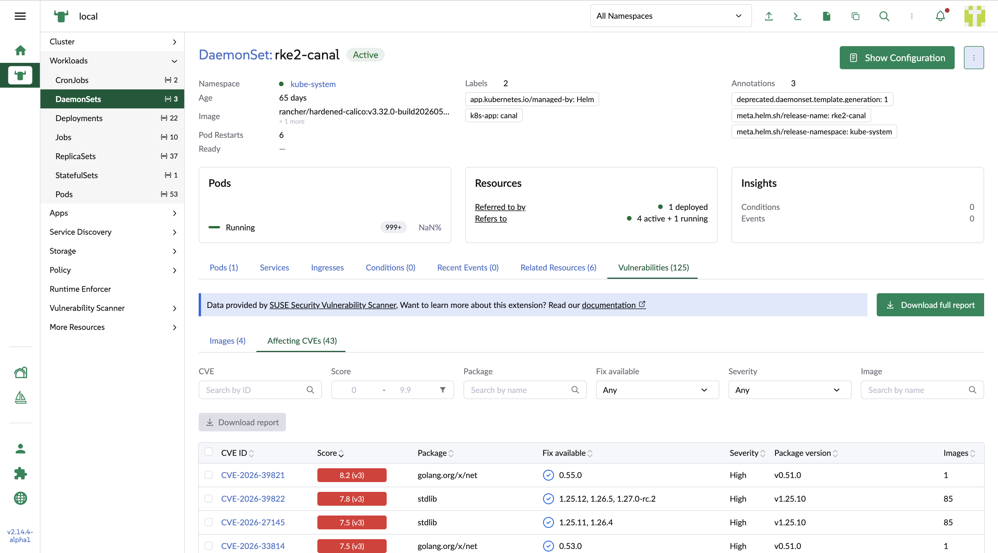Screen dimensions: 998x553
Task: Open the Severity Any dropdown
Action: [790, 390]
